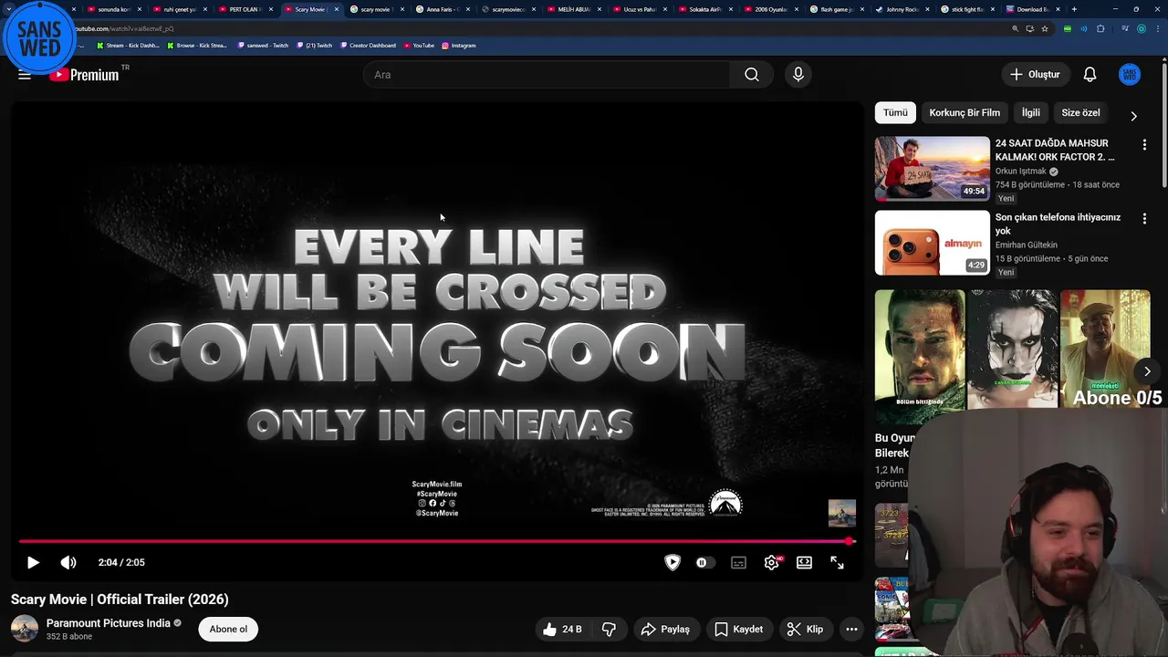Open the YouTube hamburger guide menu
Image resolution: width=1168 pixels, height=657 pixels.
point(25,75)
